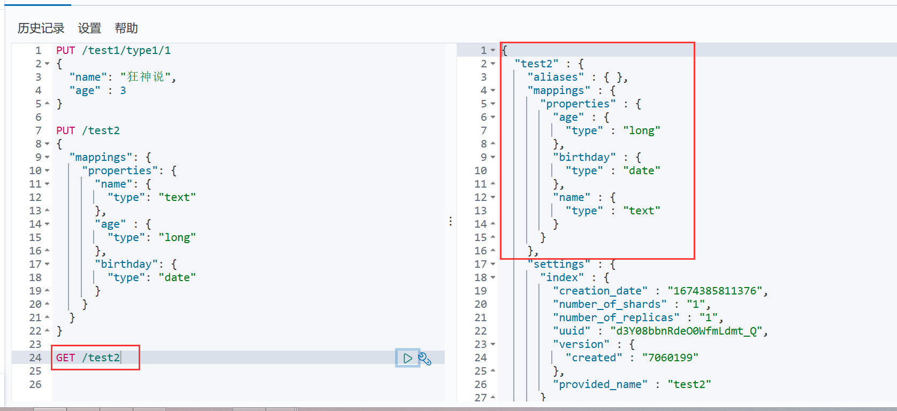Viewport: 897px width, 411px height.
Task: Click the provided_name "test2" line
Action: coord(632,384)
